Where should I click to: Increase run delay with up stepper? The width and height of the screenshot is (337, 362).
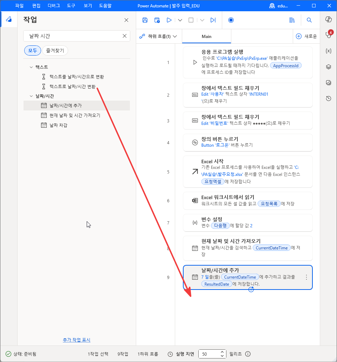(x=222, y=352)
